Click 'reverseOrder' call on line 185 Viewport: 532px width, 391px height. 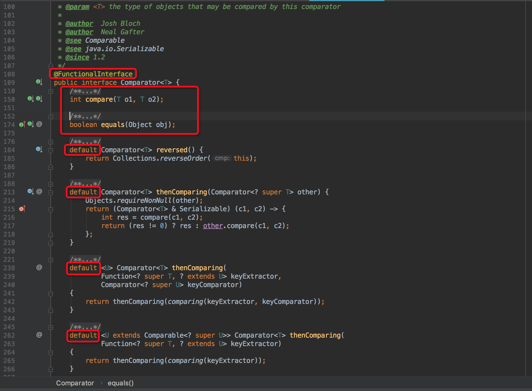pyautogui.click(x=184, y=158)
